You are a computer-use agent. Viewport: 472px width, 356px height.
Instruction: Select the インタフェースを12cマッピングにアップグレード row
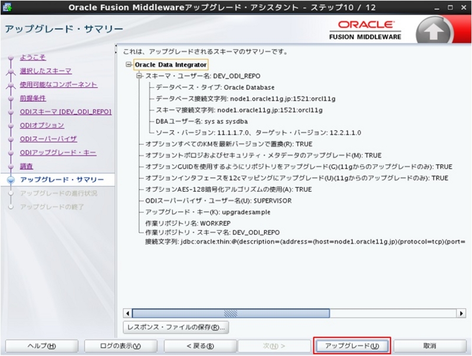click(x=297, y=178)
